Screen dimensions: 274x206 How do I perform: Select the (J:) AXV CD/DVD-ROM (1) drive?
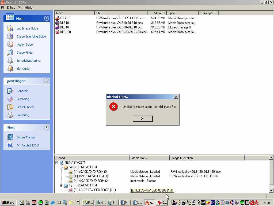(91, 176)
